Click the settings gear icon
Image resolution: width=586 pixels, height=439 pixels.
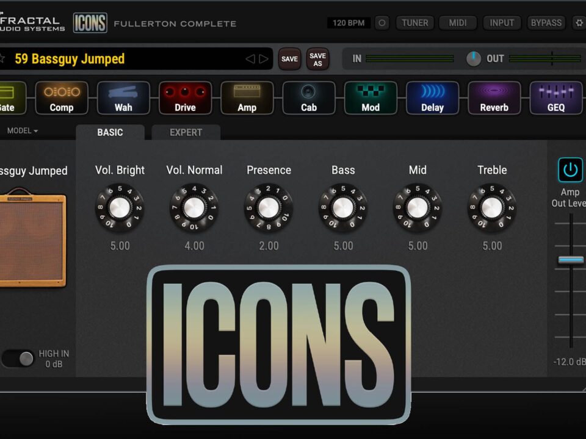click(579, 23)
